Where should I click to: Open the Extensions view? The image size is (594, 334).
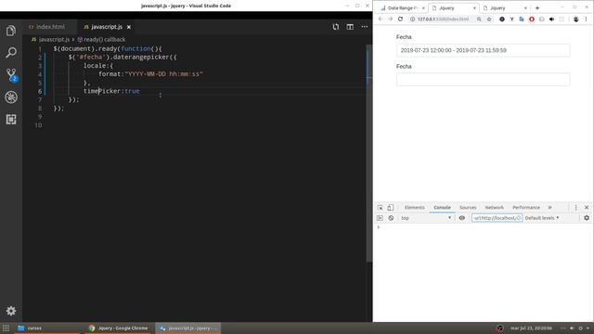tap(11, 120)
